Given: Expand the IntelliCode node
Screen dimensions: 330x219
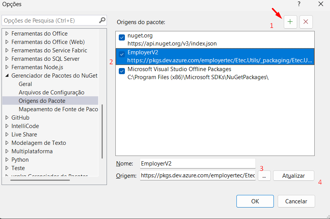Looking at the screenshot, I should tap(7, 126).
